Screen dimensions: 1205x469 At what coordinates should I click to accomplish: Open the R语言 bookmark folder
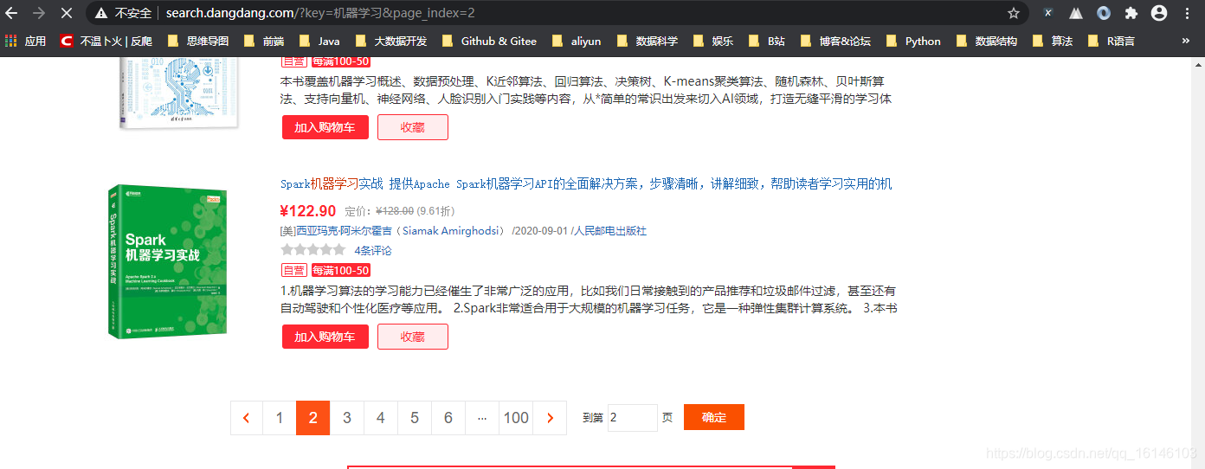(1111, 41)
